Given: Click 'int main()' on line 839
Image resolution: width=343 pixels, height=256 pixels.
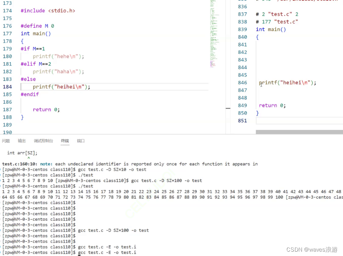Looking at the screenshot, I should click(x=271, y=29).
